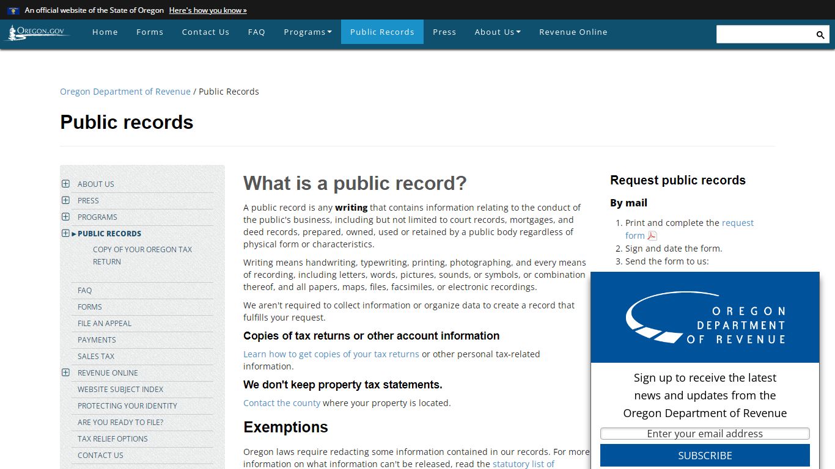This screenshot has width=835, height=469.
Task: Click the Oregon.gov logo
Action: point(37,32)
